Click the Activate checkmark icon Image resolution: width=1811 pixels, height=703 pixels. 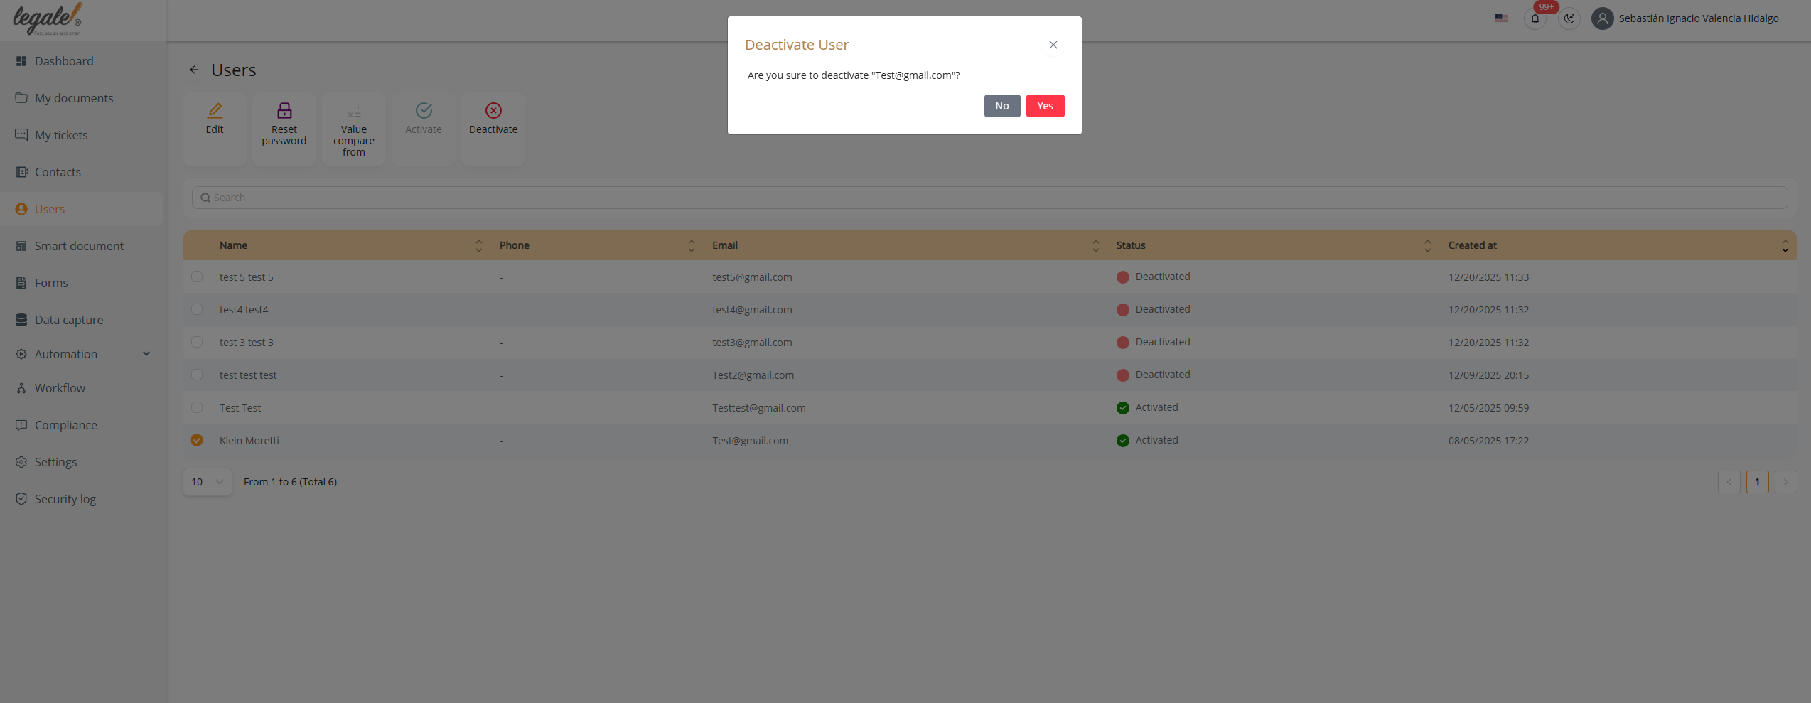coord(424,111)
